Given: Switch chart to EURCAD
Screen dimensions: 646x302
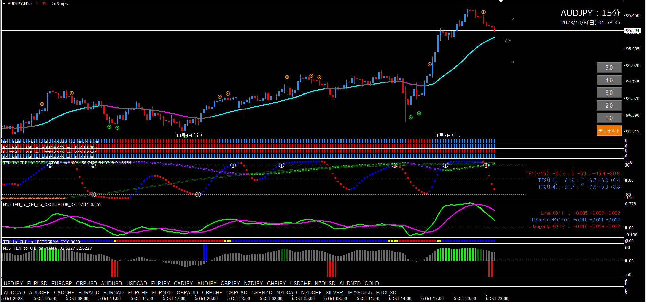Looking at the screenshot, I should (x=113, y=293).
